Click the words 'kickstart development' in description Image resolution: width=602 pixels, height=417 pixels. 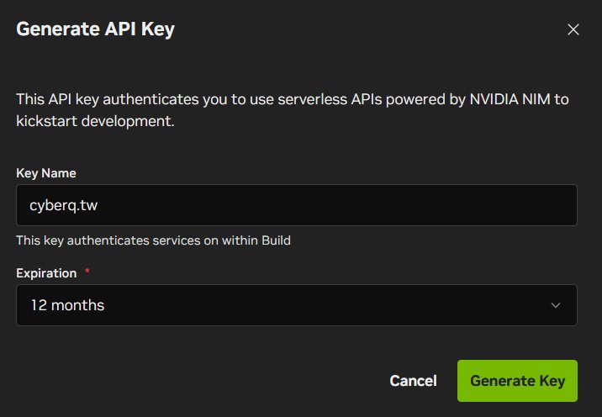coord(95,121)
